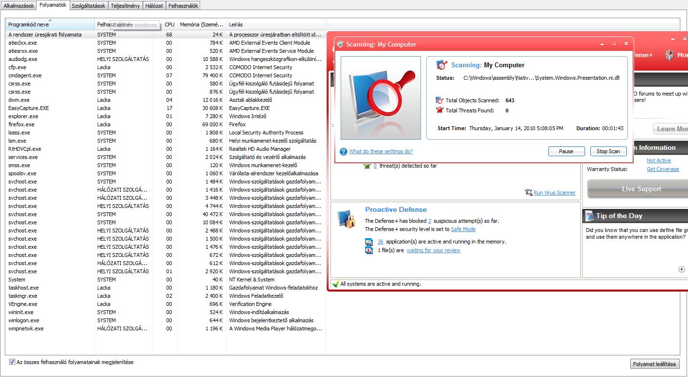Select the services.exe process row
Viewport: 688px width, 377px height.
tap(166, 157)
